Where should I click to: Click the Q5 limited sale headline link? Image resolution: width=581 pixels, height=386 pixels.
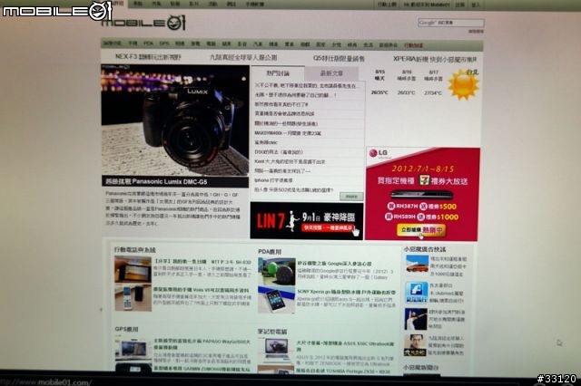point(339,58)
